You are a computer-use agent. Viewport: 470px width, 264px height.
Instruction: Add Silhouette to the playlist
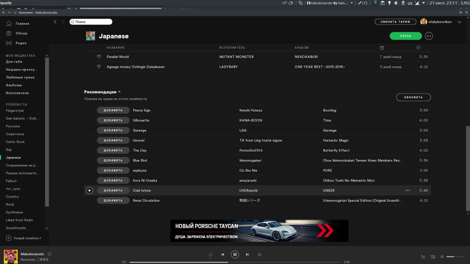113,120
